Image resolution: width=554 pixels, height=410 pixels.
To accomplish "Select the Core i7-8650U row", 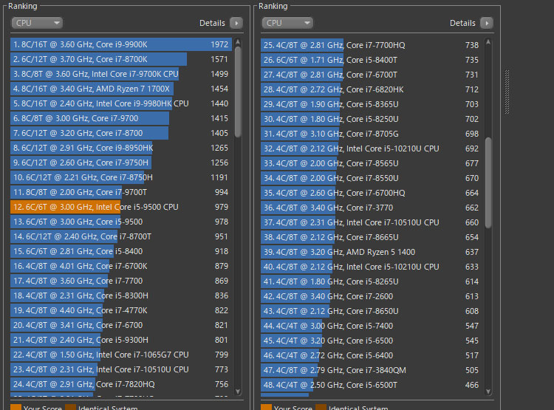I will click(x=372, y=312).
